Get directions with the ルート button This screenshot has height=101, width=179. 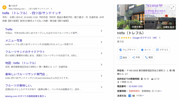(x=146, y=50)
